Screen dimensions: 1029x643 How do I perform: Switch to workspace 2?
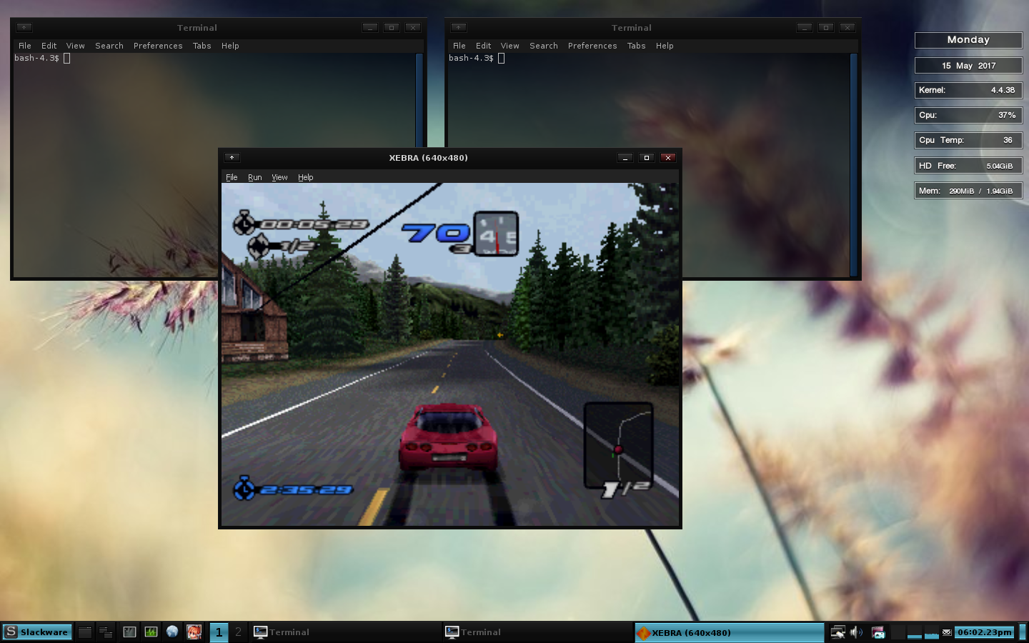[239, 632]
